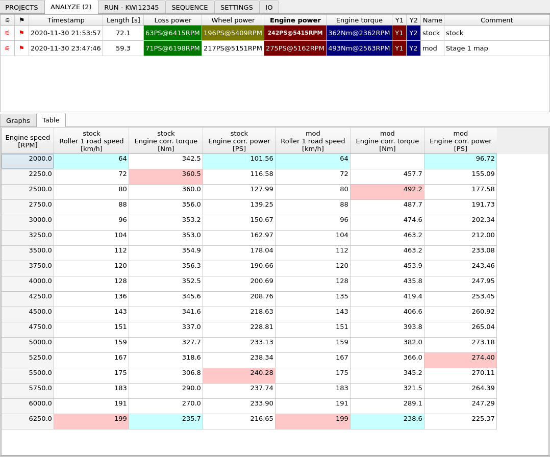
Task: Toggle Y2 axis for stock run
Action: click(x=414, y=33)
